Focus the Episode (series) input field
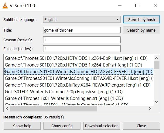164x133 pixels. [82, 49]
